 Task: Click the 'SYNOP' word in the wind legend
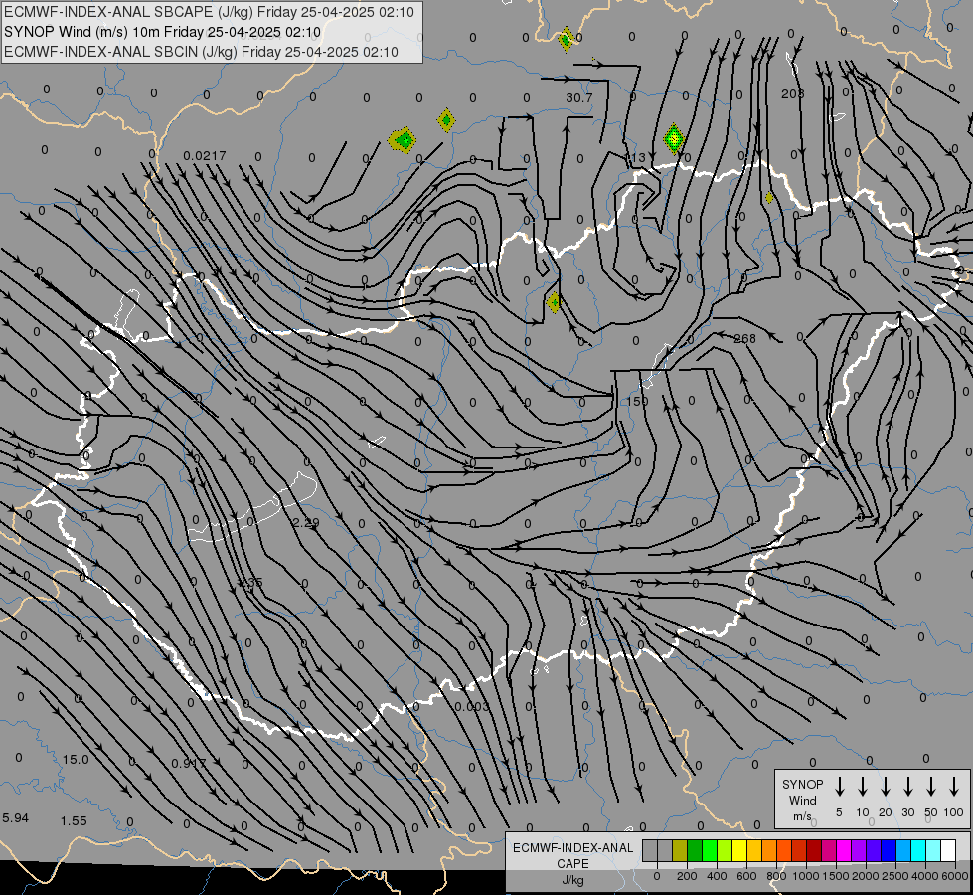[x=802, y=785]
